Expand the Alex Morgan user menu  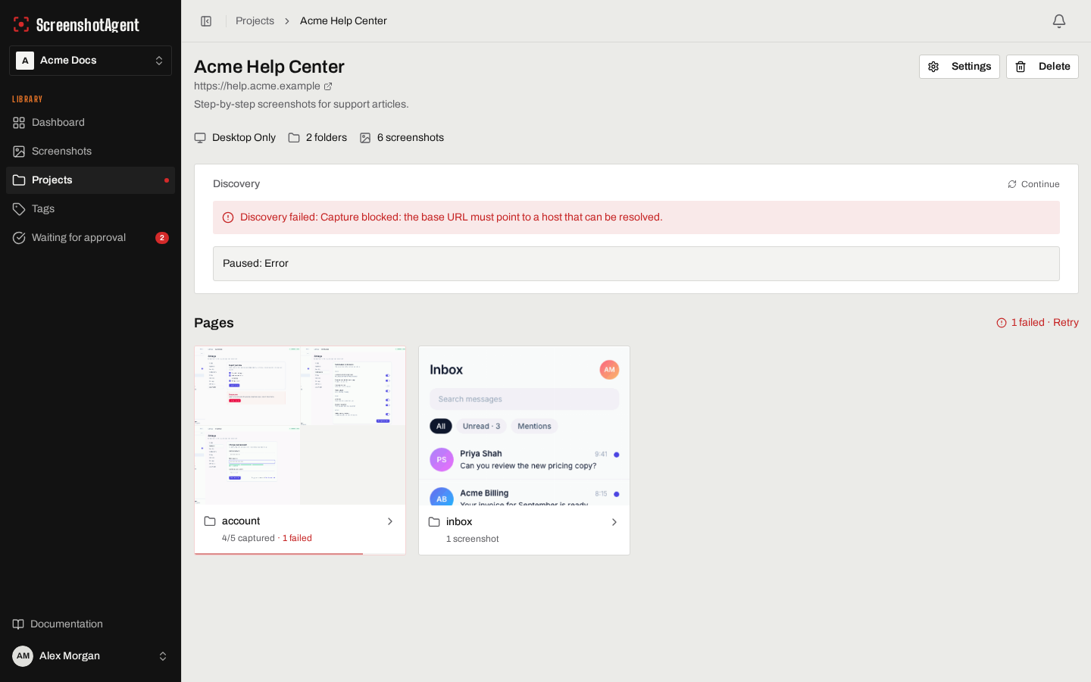click(x=90, y=656)
